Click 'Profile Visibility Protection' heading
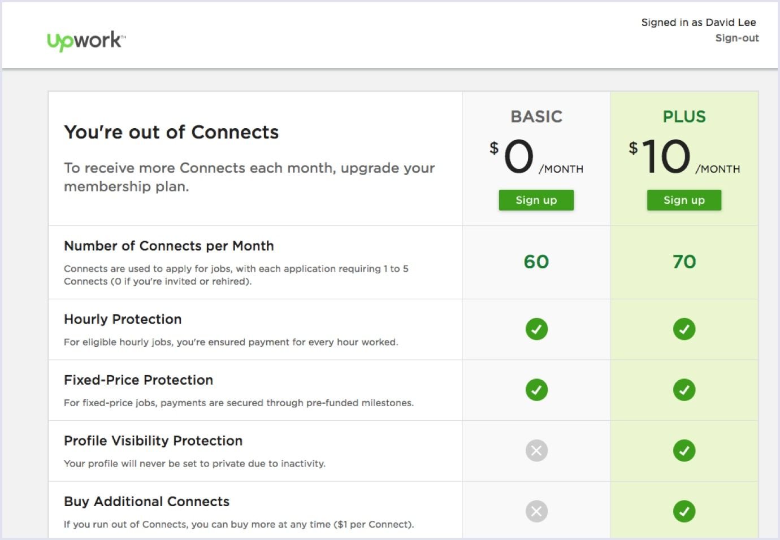Image resolution: width=780 pixels, height=540 pixels. pos(153,441)
